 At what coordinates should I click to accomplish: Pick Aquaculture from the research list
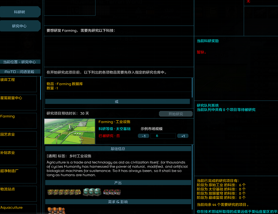click(x=18, y=209)
